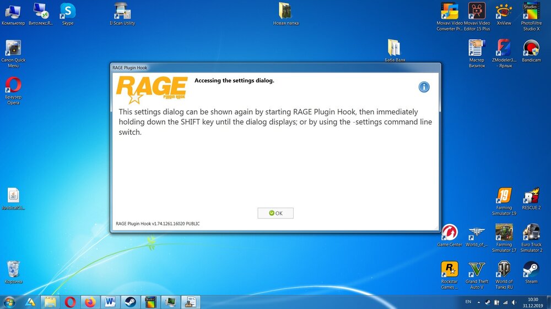Click the 'Accessing the settings dialog.' heading
Screen dimensions: 551x309
click(234, 81)
